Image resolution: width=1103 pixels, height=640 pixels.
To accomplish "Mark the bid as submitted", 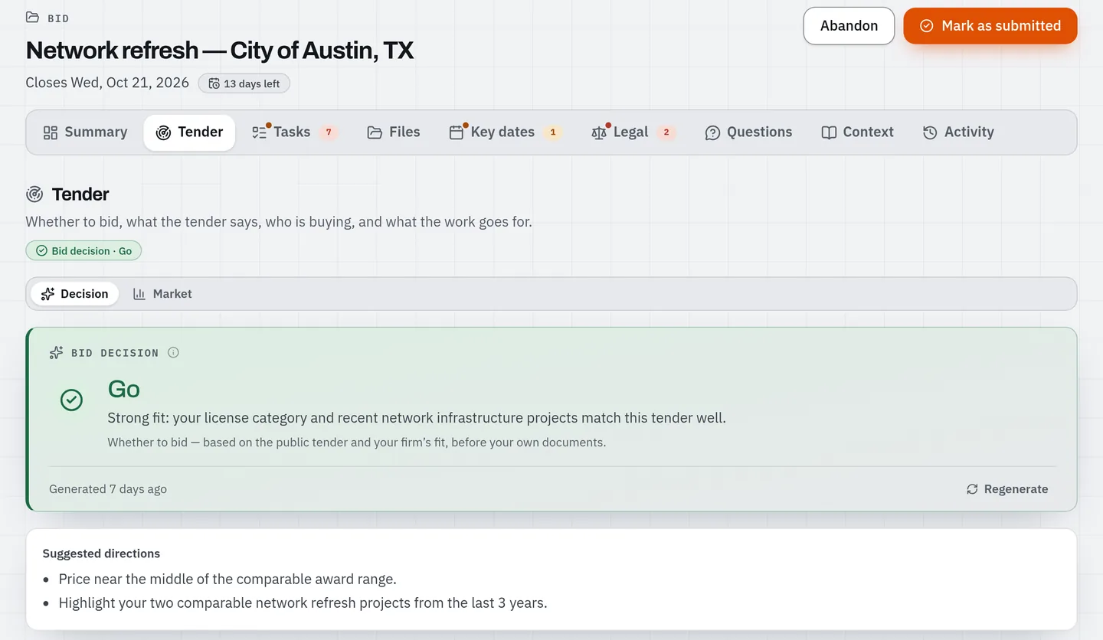I will pyautogui.click(x=990, y=26).
